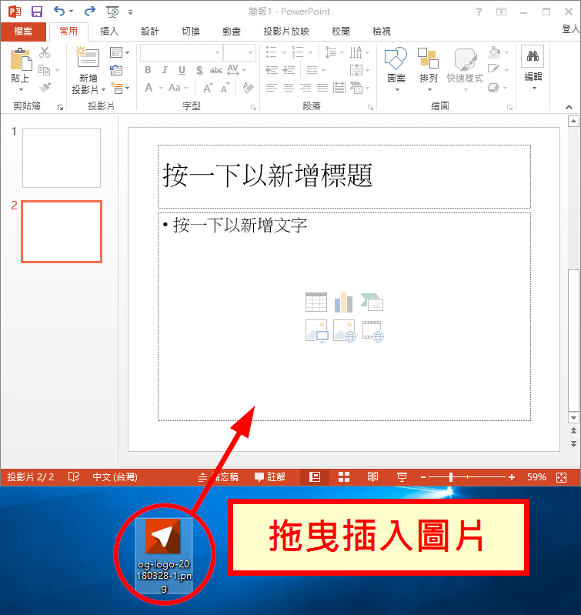Increase list indent level

289,70
